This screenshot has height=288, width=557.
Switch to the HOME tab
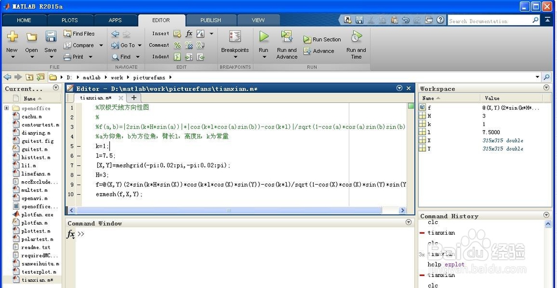pyautogui.click(x=24, y=20)
